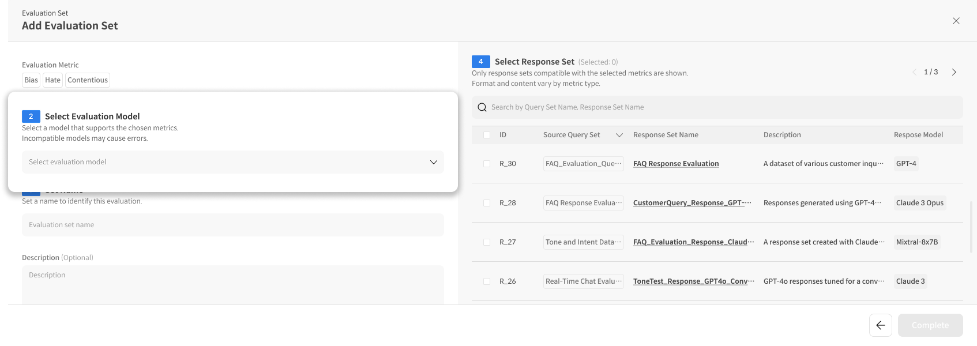977x346 pixels.
Task: Click the previous page chevron
Action: (914, 72)
